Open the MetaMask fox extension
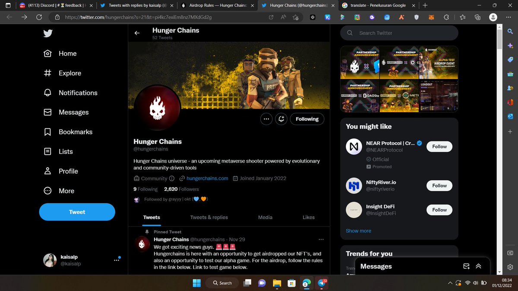The height and width of the screenshot is (291, 518). pyautogui.click(x=431, y=17)
